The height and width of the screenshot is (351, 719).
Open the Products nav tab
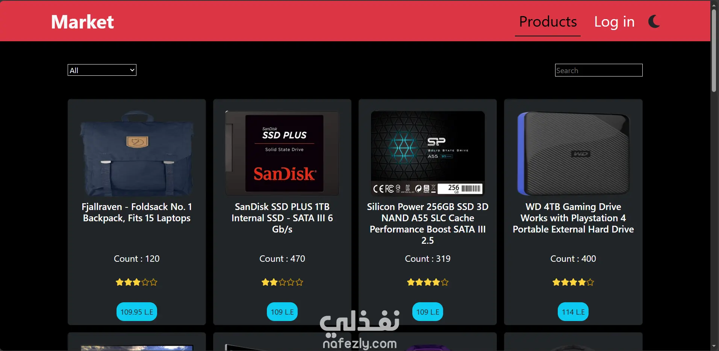click(x=548, y=22)
